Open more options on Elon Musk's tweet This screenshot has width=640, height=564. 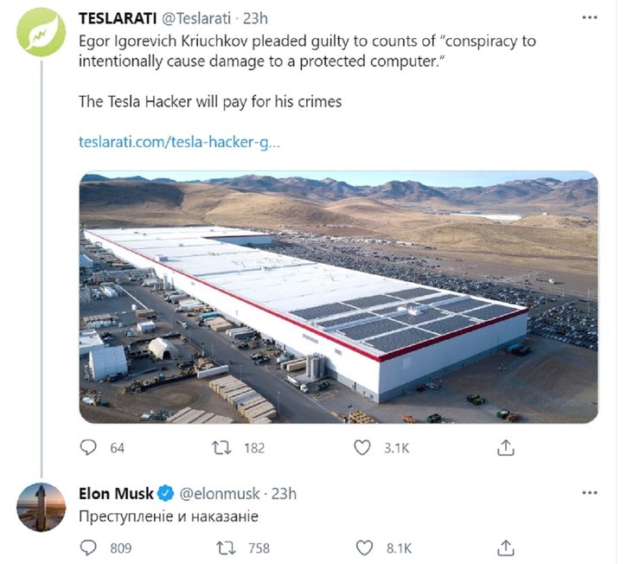(589, 493)
